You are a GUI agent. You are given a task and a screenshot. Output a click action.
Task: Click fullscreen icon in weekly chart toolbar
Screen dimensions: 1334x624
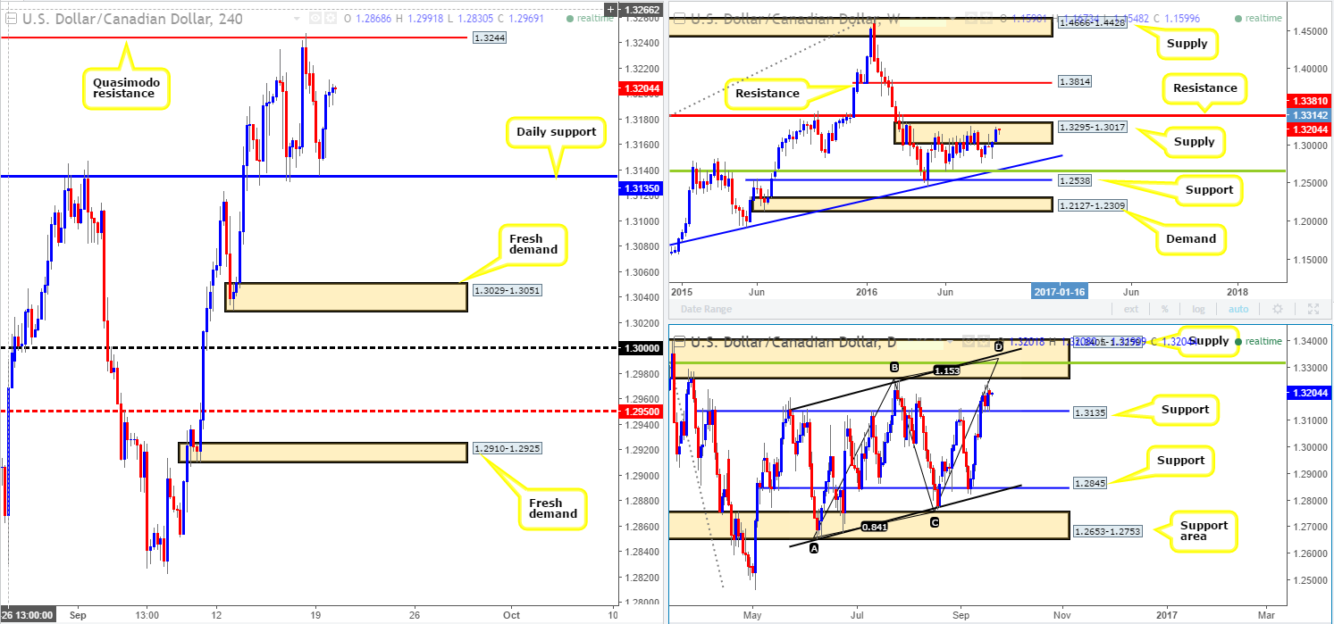[1313, 309]
